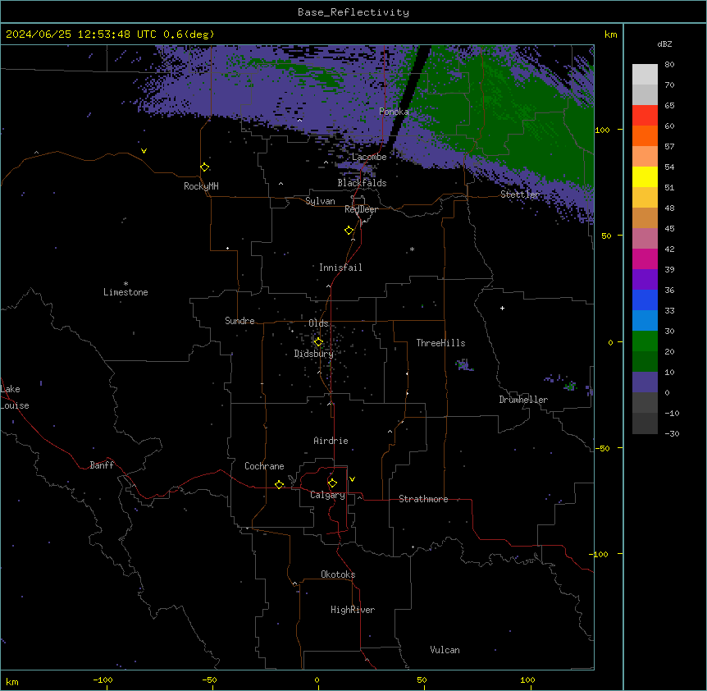
Task: Click the magenta 42 dBZ legend swatch
Action: tap(645, 259)
